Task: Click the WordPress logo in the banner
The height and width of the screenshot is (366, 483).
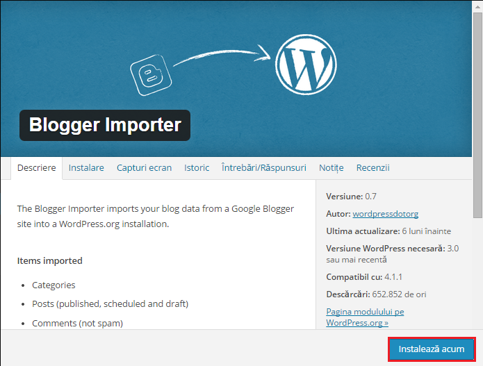Action: [306, 65]
